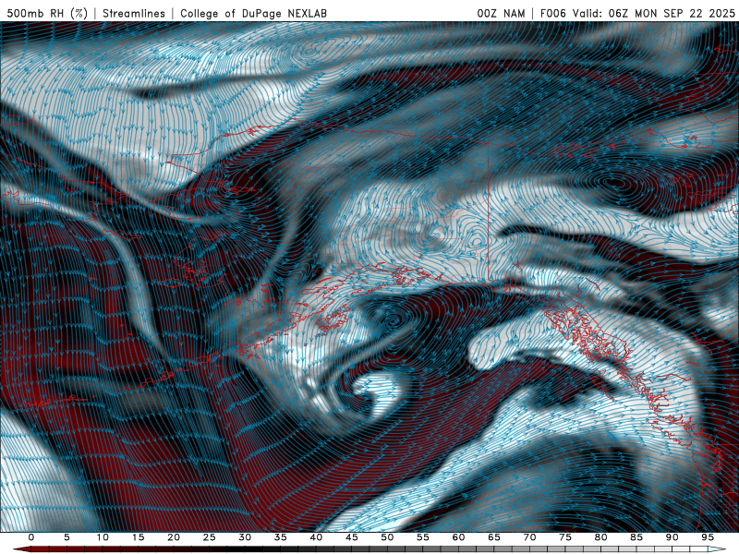Image resolution: width=739 pixels, height=554 pixels.
Task: Click the '15' value on the color scale
Action: pyautogui.click(x=138, y=537)
